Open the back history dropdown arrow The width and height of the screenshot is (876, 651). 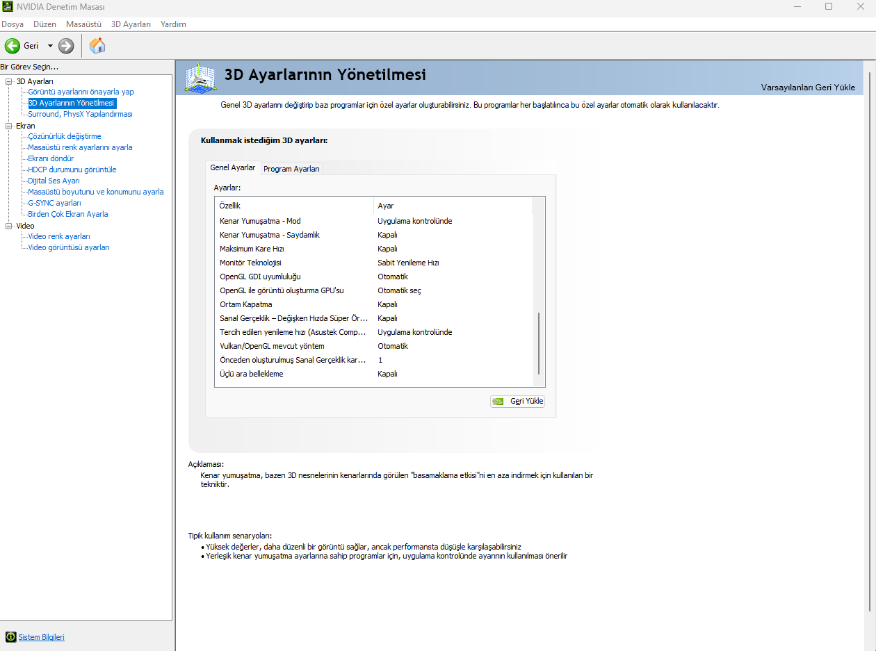(x=50, y=46)
